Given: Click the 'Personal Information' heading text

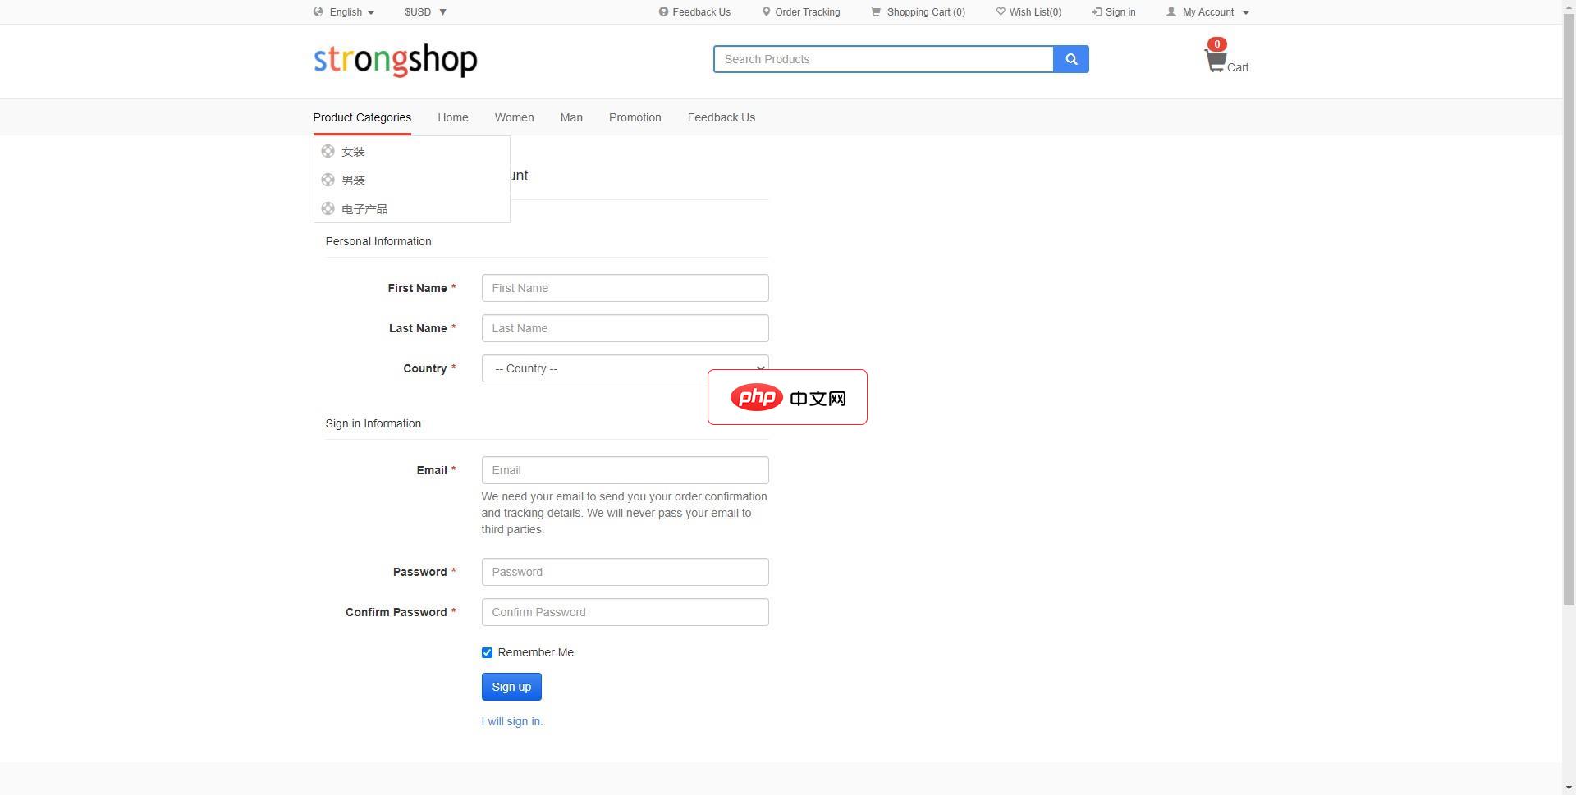Looking at the screenshot, I should [378, 241].
